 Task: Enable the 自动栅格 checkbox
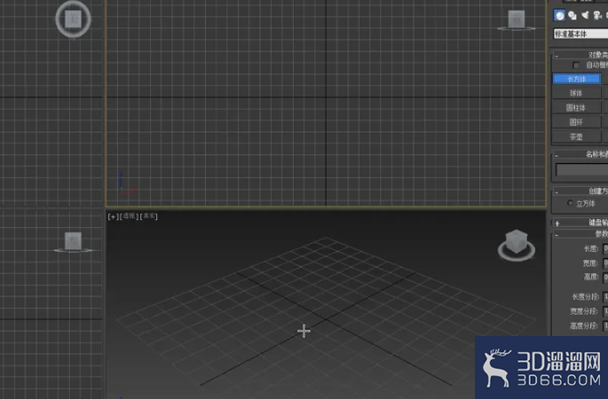[x=576, y=65]
